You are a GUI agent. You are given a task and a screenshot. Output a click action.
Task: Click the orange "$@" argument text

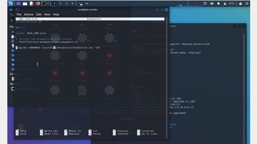coord(98,48)
